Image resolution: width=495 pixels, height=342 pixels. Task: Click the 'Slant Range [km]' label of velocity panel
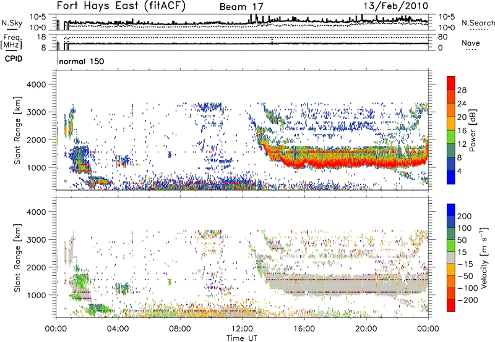coord(18,257)
